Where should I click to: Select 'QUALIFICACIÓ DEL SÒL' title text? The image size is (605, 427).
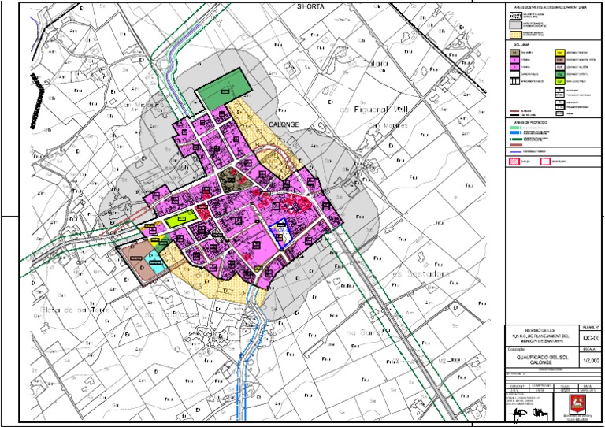coord(543,358)
